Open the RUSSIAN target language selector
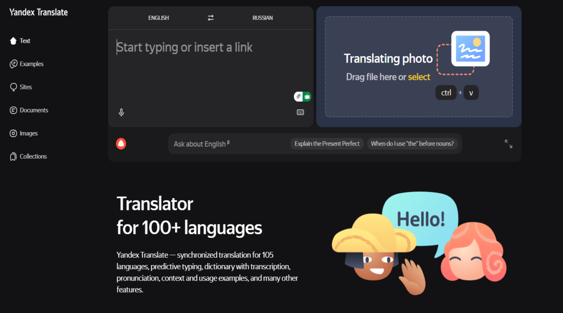 pos(262,18)
